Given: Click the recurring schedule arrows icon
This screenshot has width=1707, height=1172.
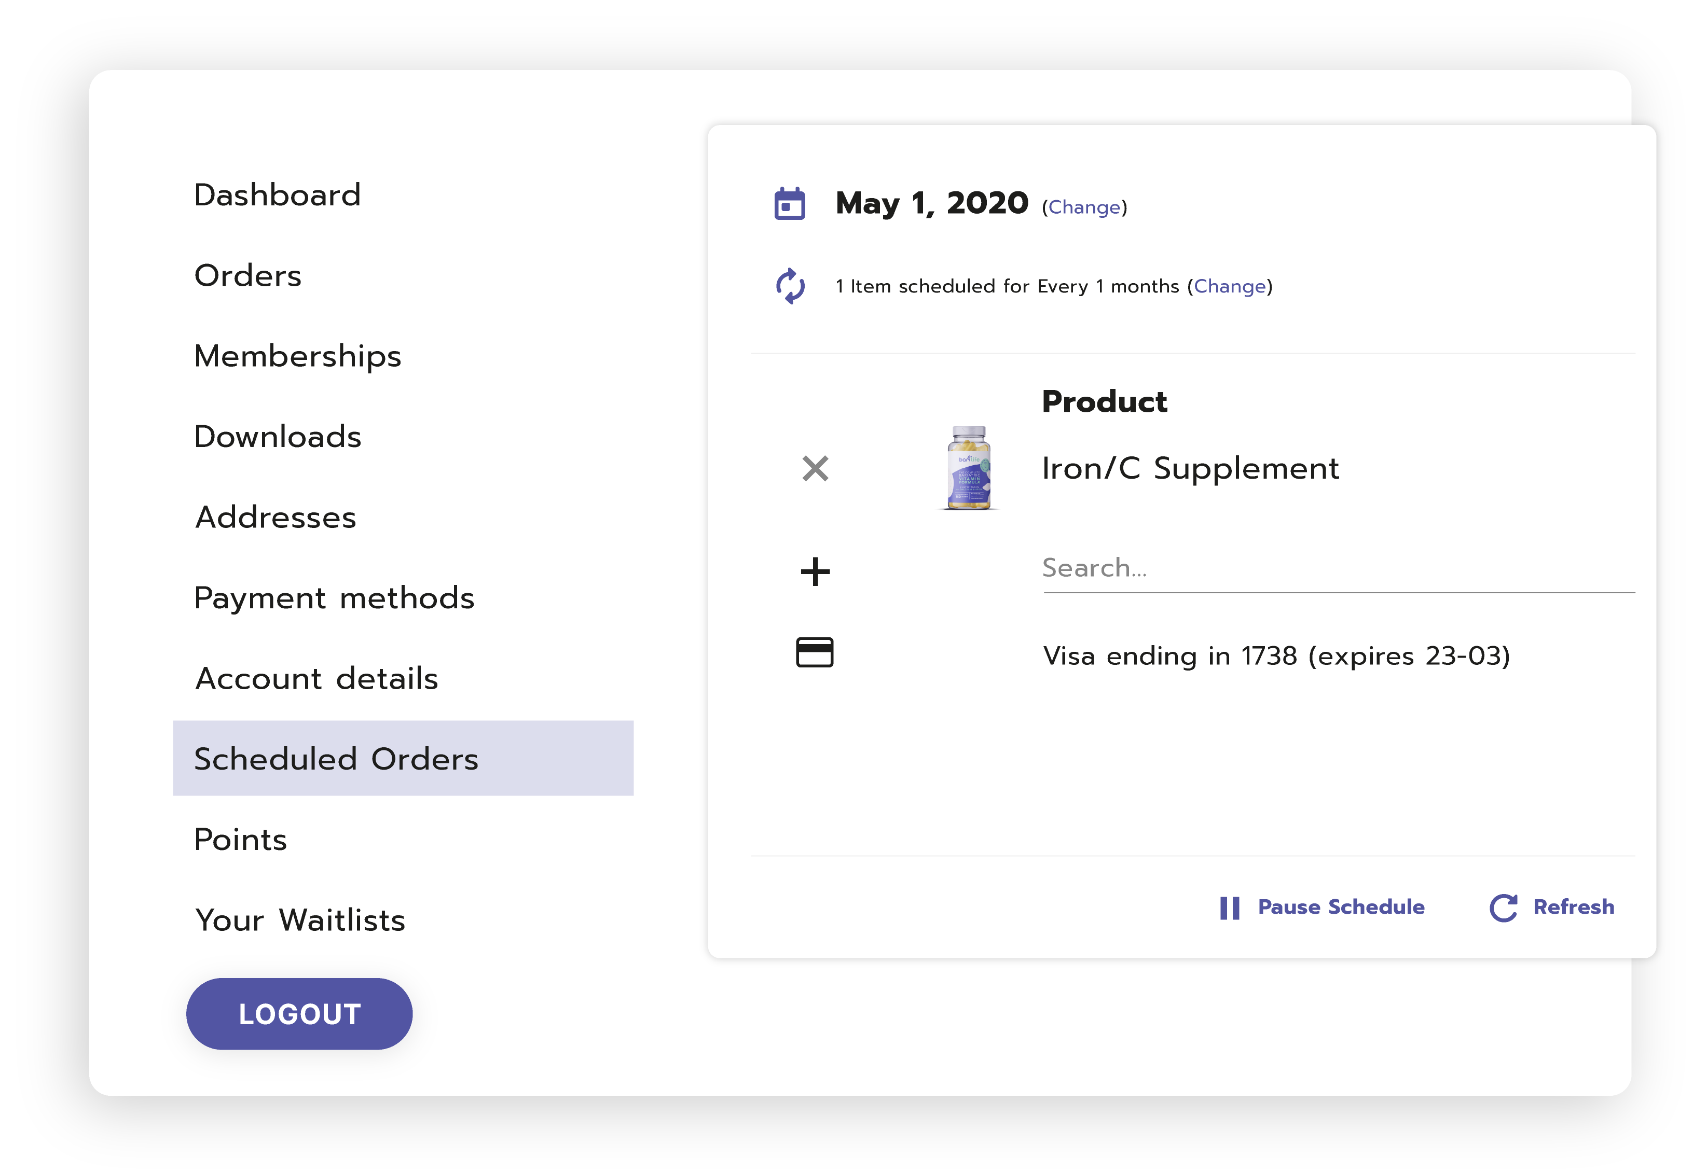Looking at the screenshot, I should click(790, 286).
